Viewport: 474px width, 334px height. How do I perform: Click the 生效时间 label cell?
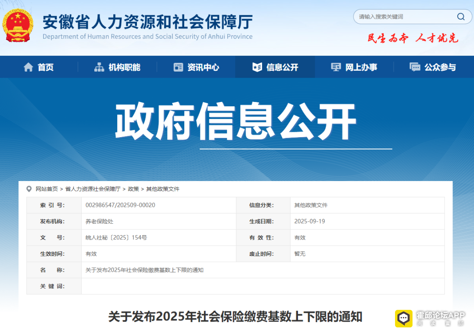[54, 254]
